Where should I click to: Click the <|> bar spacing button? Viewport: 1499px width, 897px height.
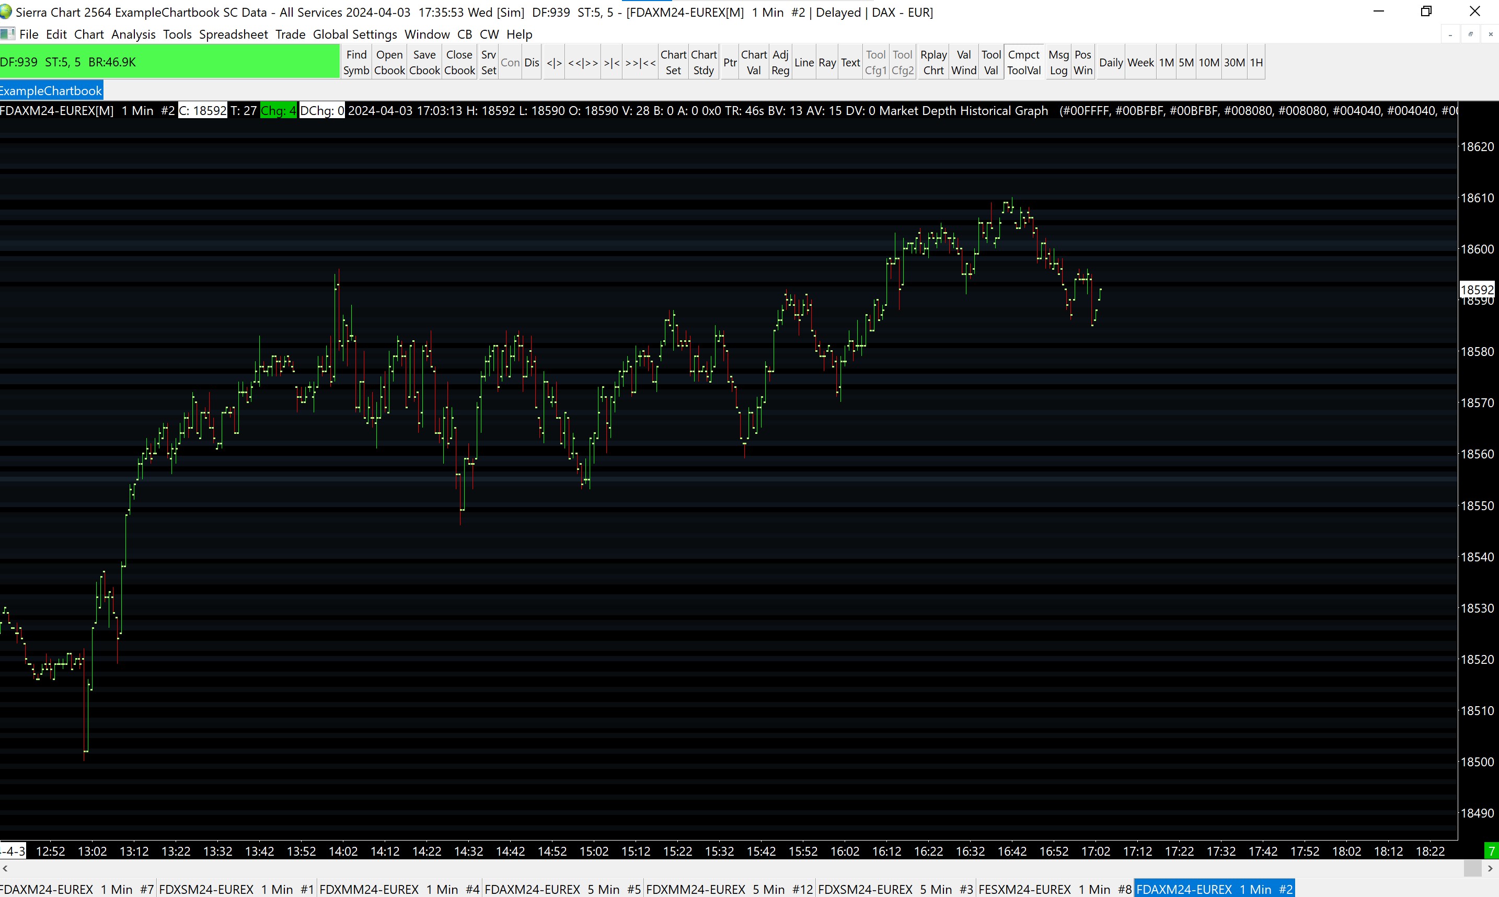(554, 62)
